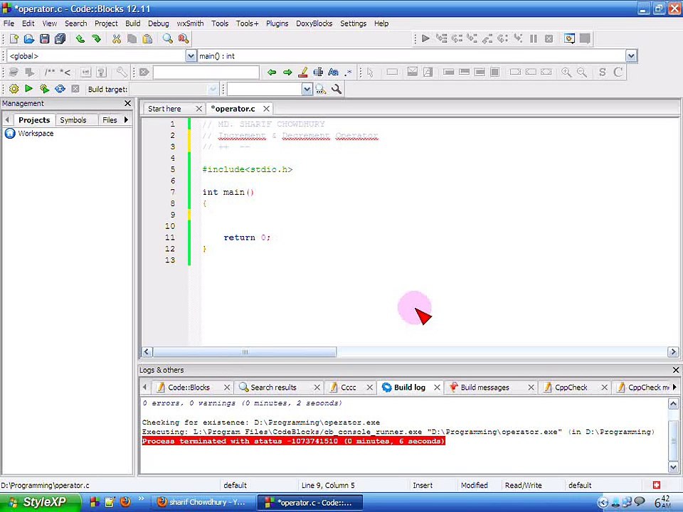
Task: Open the File menu
Action: (x=9, y=23)
